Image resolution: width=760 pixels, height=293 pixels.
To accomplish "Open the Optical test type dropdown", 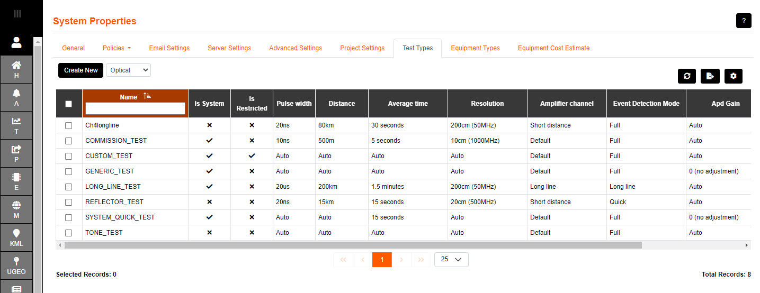I will tap(128, 70).
